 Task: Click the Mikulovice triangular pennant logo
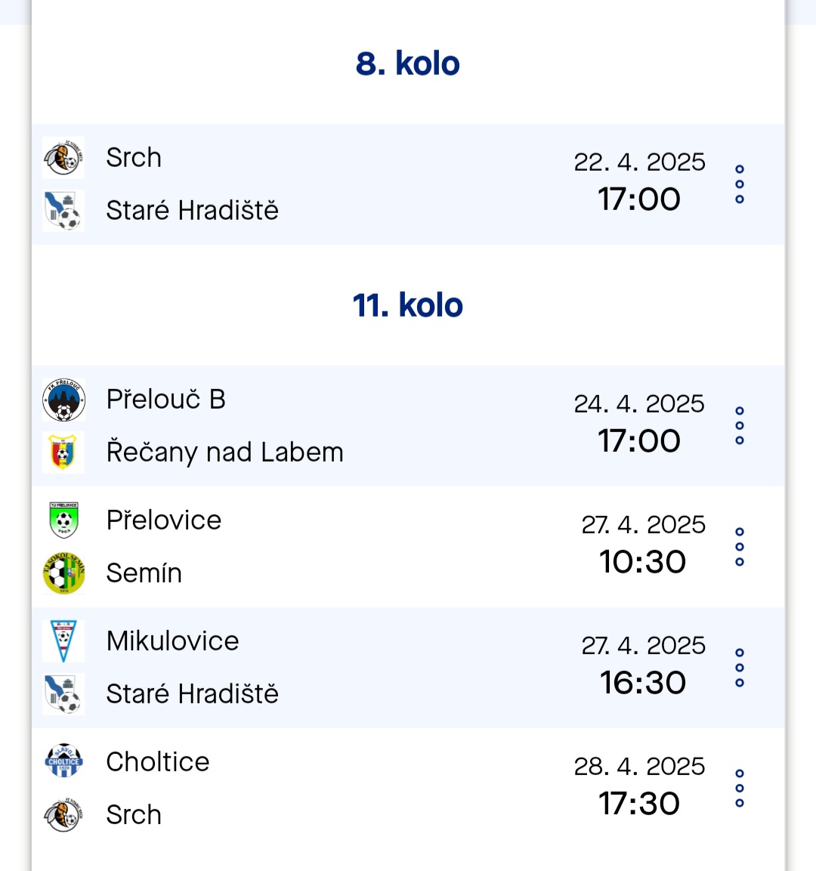click(63, 641)
